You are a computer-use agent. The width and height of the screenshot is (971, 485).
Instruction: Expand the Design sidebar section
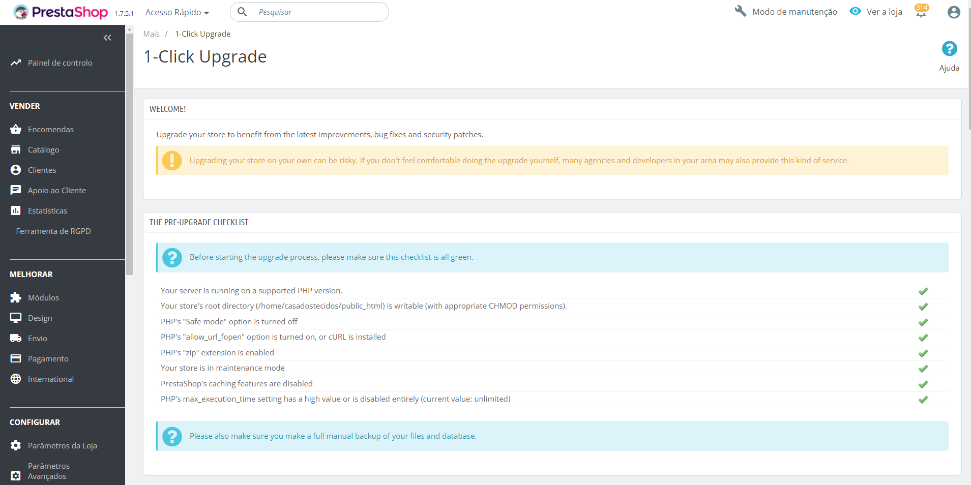point(40,317)
